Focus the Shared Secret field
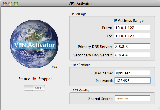This screenshot has width=160, height=110. click(132, 98)
